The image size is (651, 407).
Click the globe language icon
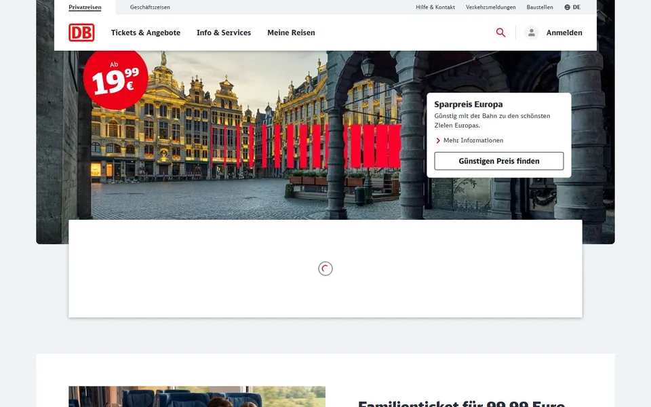(x=567, y=7)
